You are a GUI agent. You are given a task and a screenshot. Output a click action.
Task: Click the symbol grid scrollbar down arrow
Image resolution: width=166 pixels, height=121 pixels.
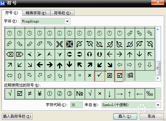[158, 78]
